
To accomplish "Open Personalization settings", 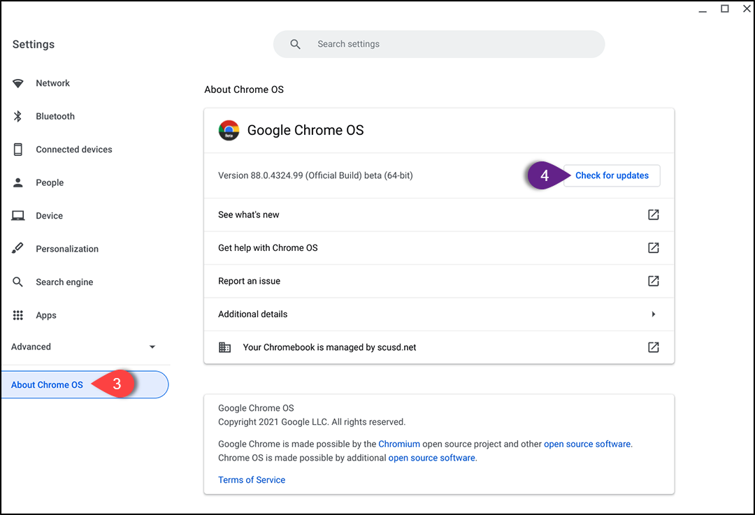I will 67,249.
